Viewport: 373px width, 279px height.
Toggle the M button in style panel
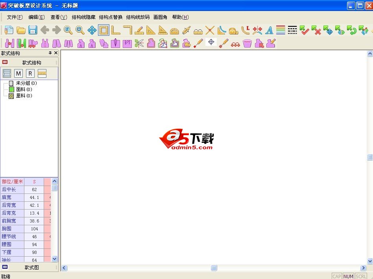[18, 73]
